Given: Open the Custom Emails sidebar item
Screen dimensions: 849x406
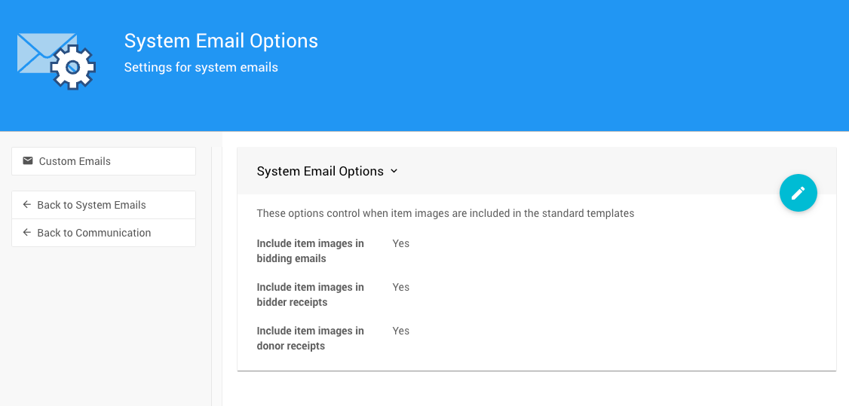Looking at the screenshot, I should tap(75, 161).
